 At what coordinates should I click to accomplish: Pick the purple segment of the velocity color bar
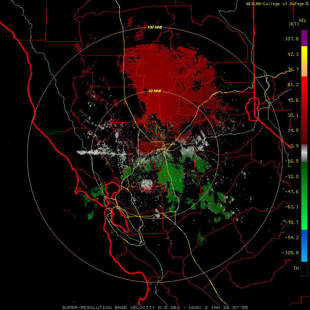point(304,38)
